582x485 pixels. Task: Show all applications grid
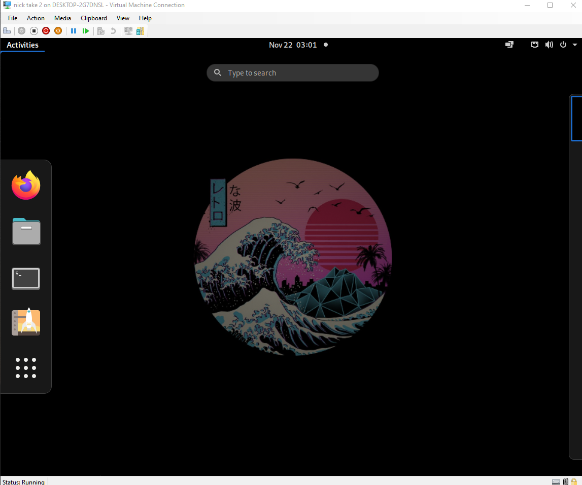[26, 368]
